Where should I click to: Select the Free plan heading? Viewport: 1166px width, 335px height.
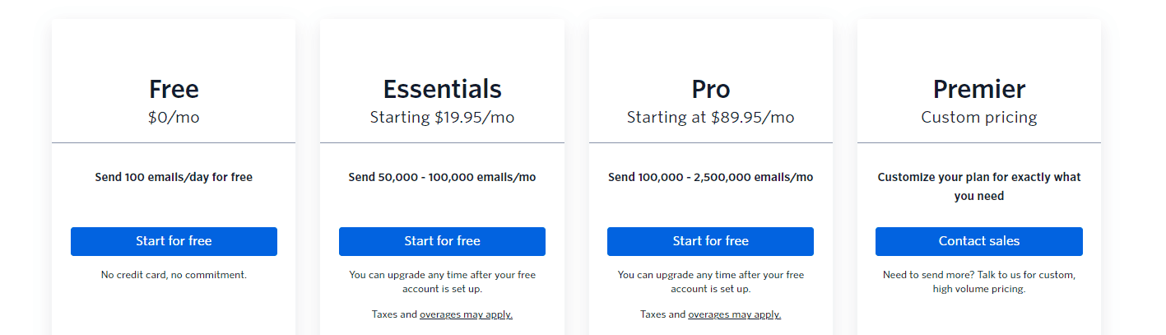[174, 89]
